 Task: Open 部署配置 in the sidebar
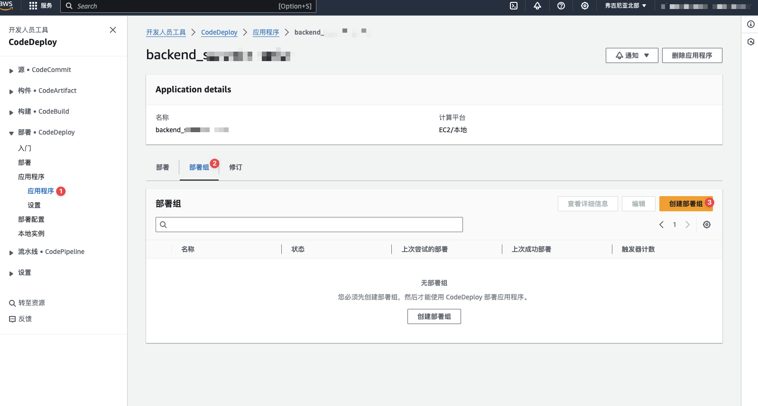coord(31,219)
